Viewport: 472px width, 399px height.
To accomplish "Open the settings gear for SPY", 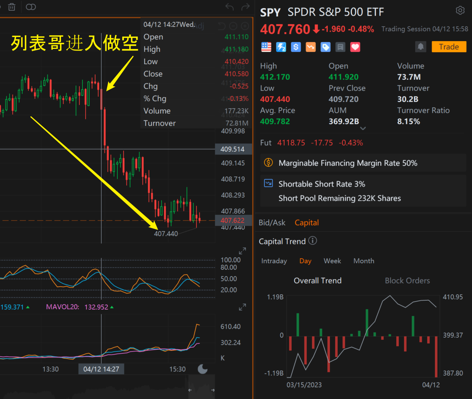I will (x=460, y=10).
